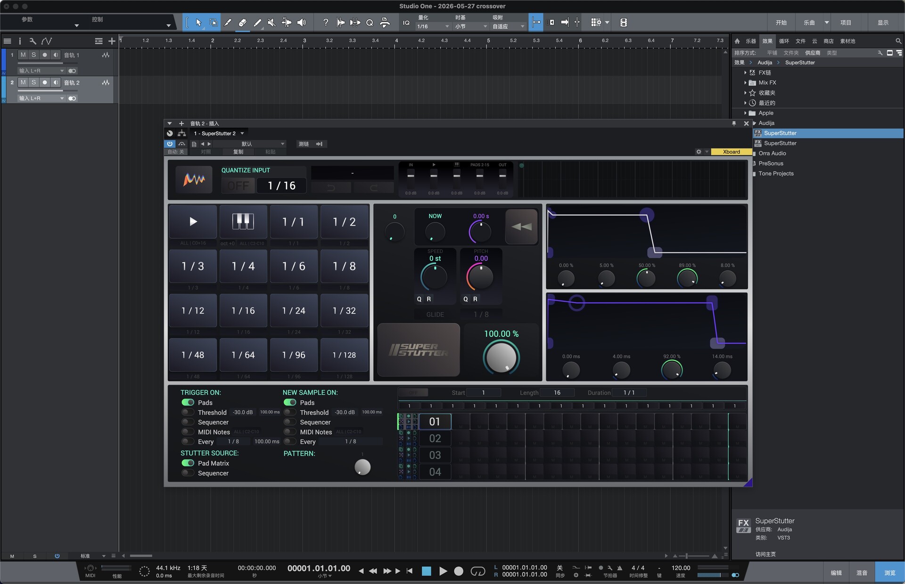
Task: Click the 访问主页 link
Action: tap(765, 554)
